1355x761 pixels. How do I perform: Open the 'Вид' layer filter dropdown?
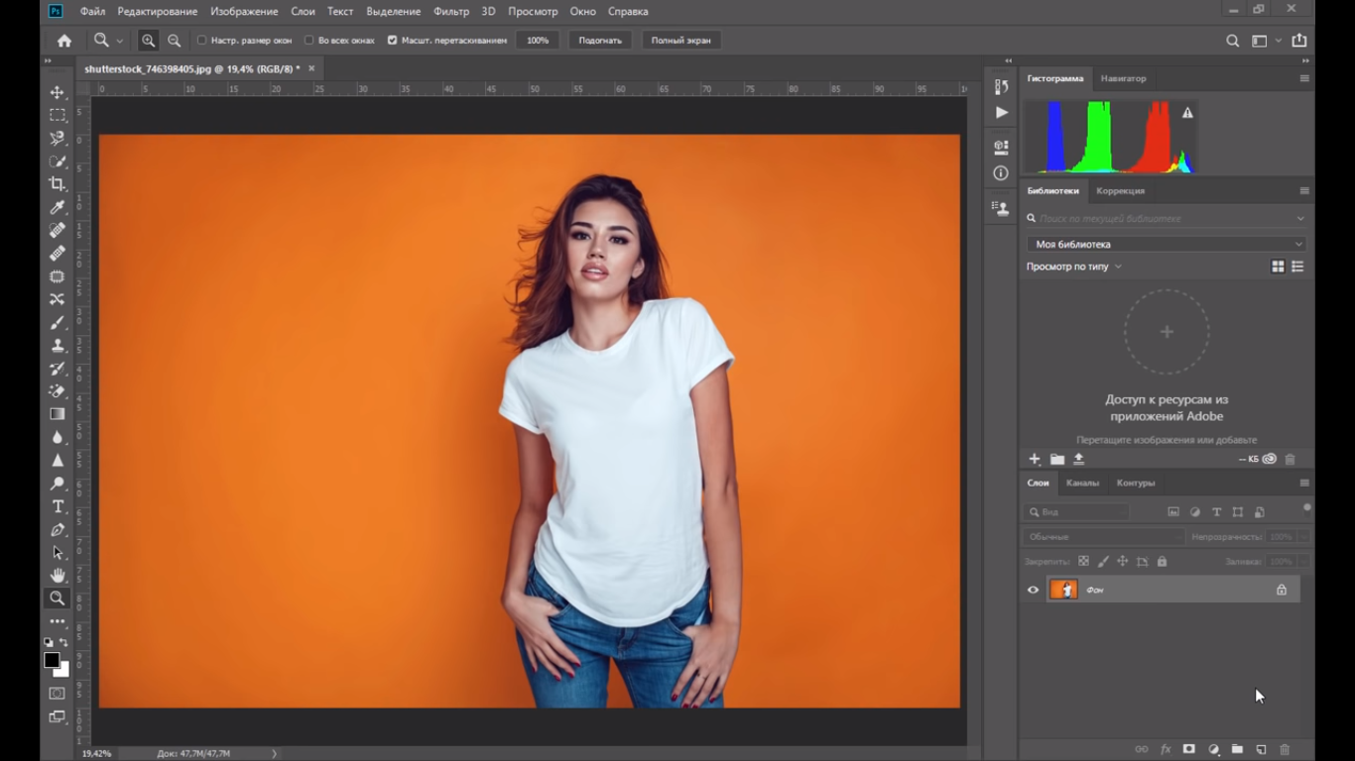pyautogui.click(x=1076, y=512)
